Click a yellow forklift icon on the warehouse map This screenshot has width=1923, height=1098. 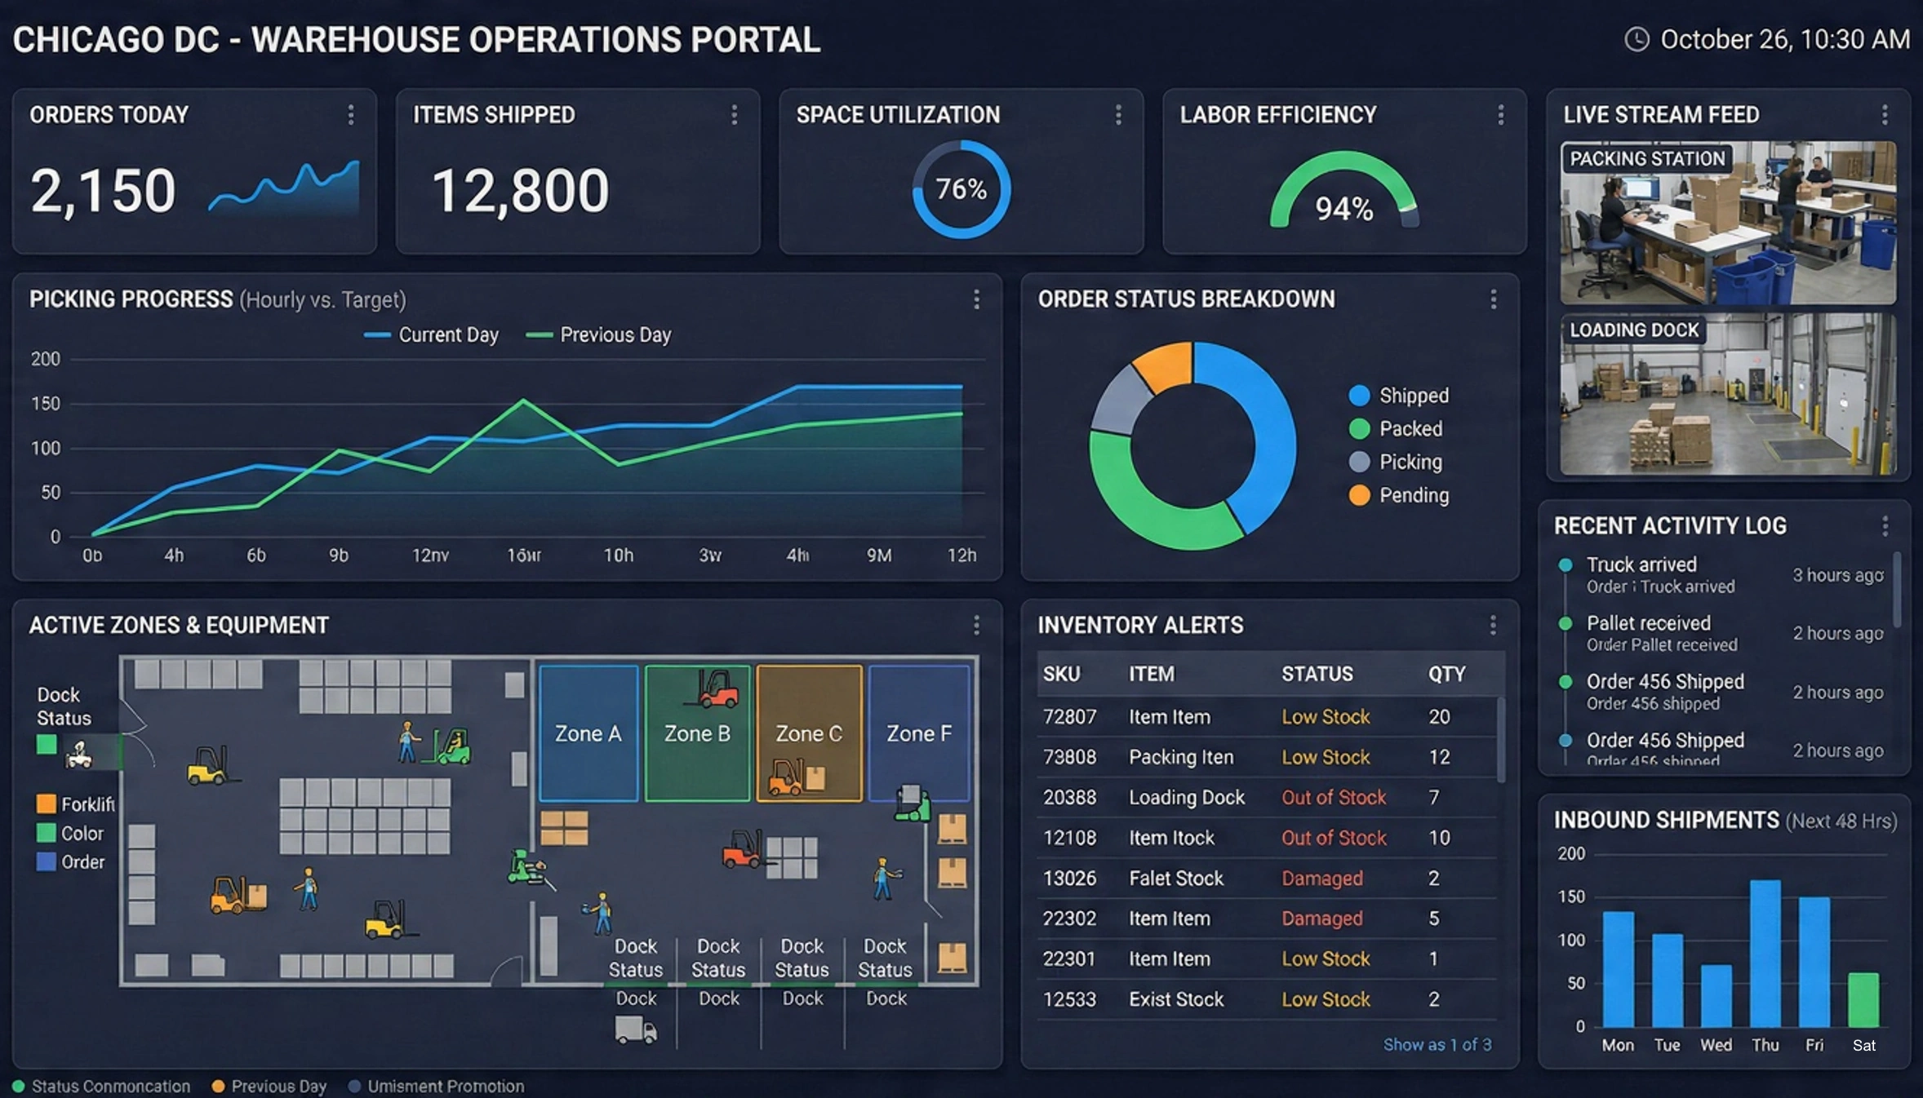pyautogui.click(x=206, y=768)
